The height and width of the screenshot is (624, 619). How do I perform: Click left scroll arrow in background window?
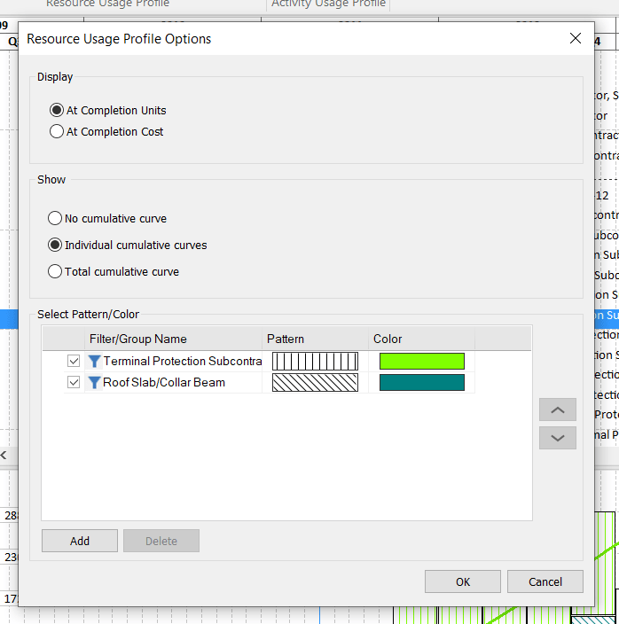tap(4, 456)
